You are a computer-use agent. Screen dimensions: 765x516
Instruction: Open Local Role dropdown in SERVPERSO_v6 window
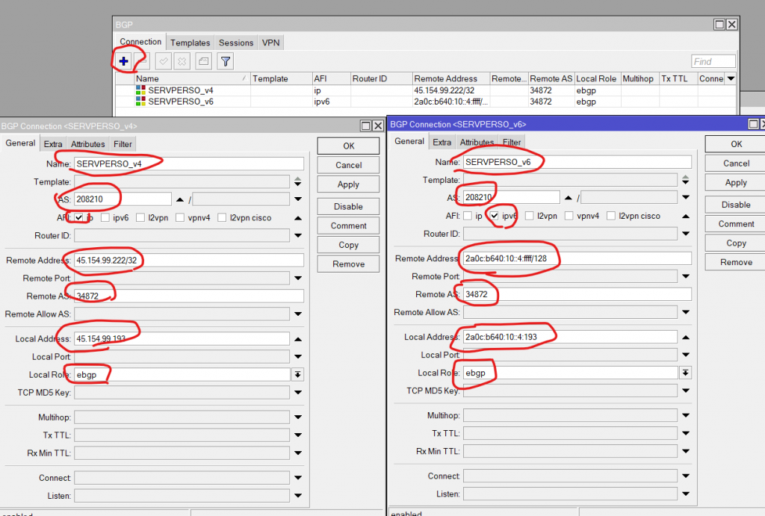(x=686, y=373)
